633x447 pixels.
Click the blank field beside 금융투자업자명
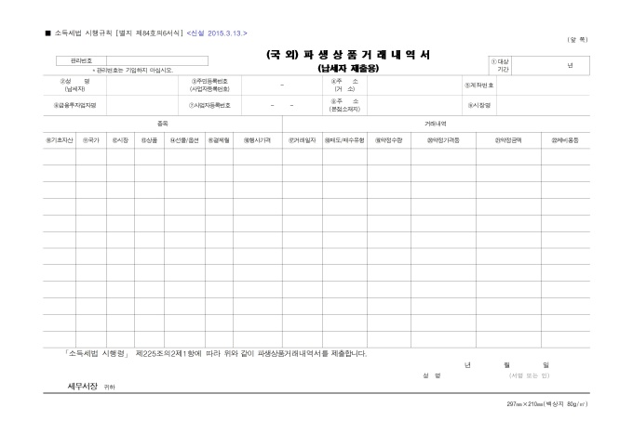[x=142, y=105]
